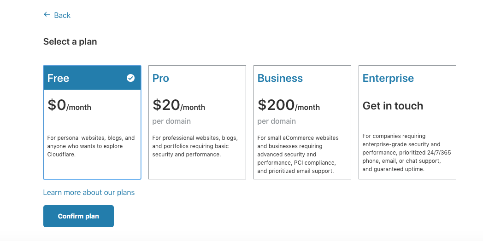This screenshot has height=241, width=483.
Task: Open Learn more about our plans
Action: click(x=89, y=192)
